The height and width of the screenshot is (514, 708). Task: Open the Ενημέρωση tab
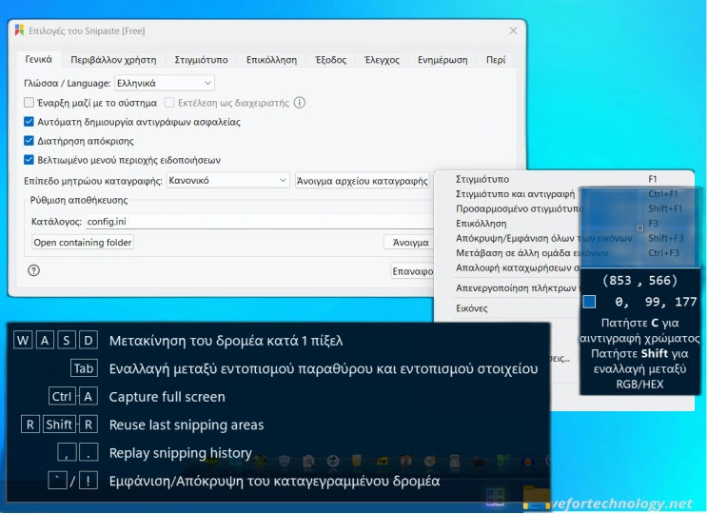coord(442,60)
